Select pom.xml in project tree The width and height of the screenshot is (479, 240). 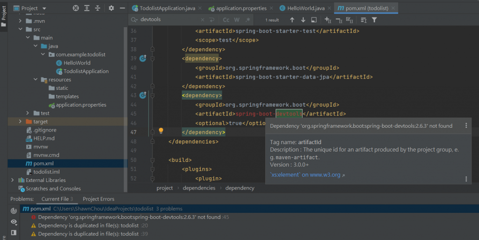click(x=40, y=163)
